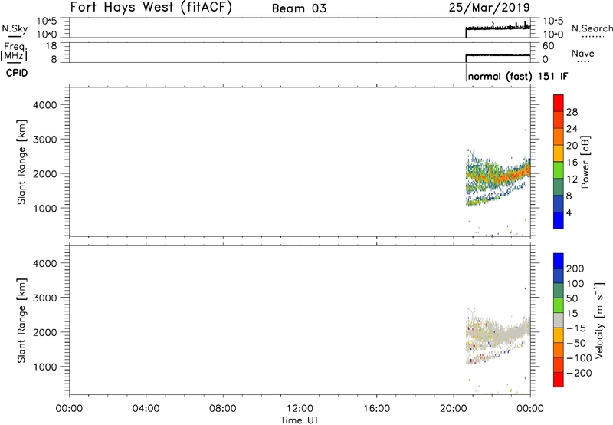
Task: Click the bright blue top segment of Velocity colorbar
Action: tap(559, 261)
